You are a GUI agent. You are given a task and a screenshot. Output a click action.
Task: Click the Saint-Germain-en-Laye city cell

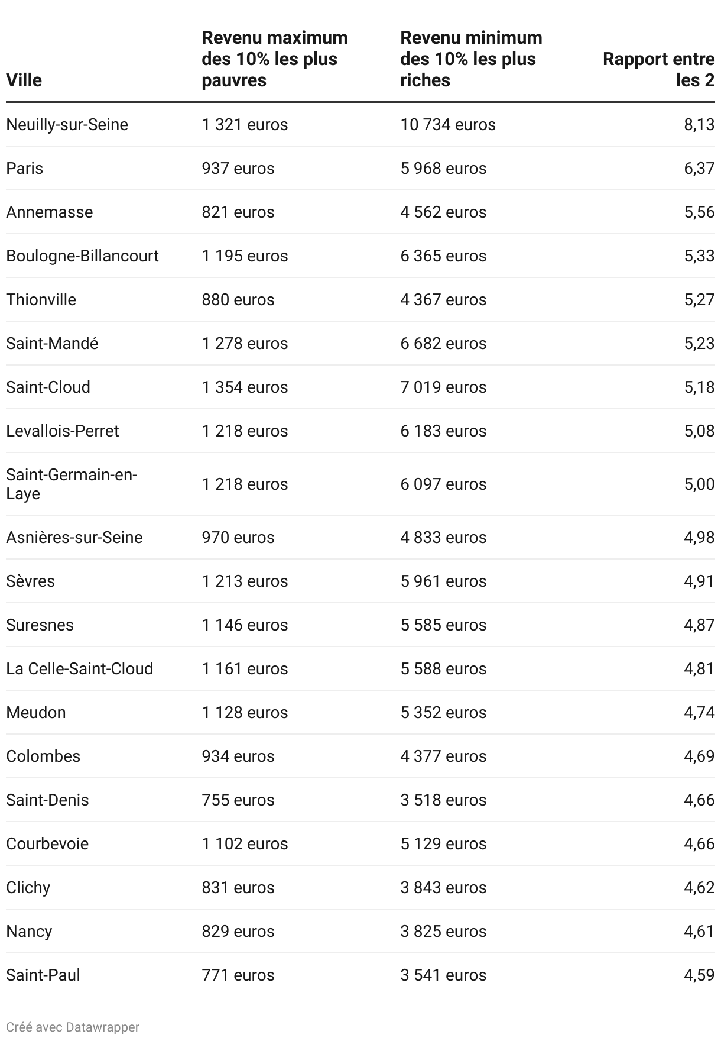tap(72, 484)
